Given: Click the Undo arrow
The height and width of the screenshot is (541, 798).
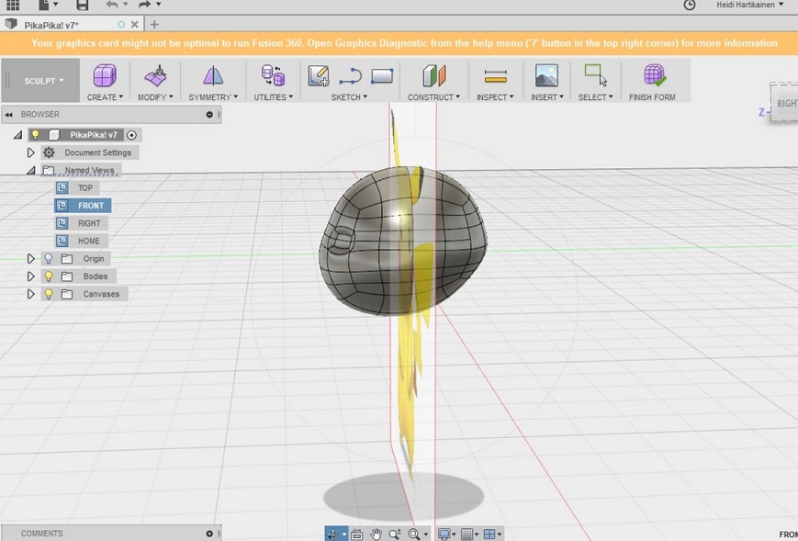Looking at the screenshot, I should point(111,5).
